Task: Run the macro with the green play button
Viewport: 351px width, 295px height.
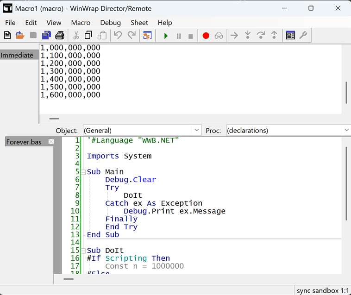Action: coord(166,36)
